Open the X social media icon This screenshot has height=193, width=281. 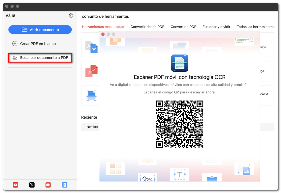[x=32, y=185]
